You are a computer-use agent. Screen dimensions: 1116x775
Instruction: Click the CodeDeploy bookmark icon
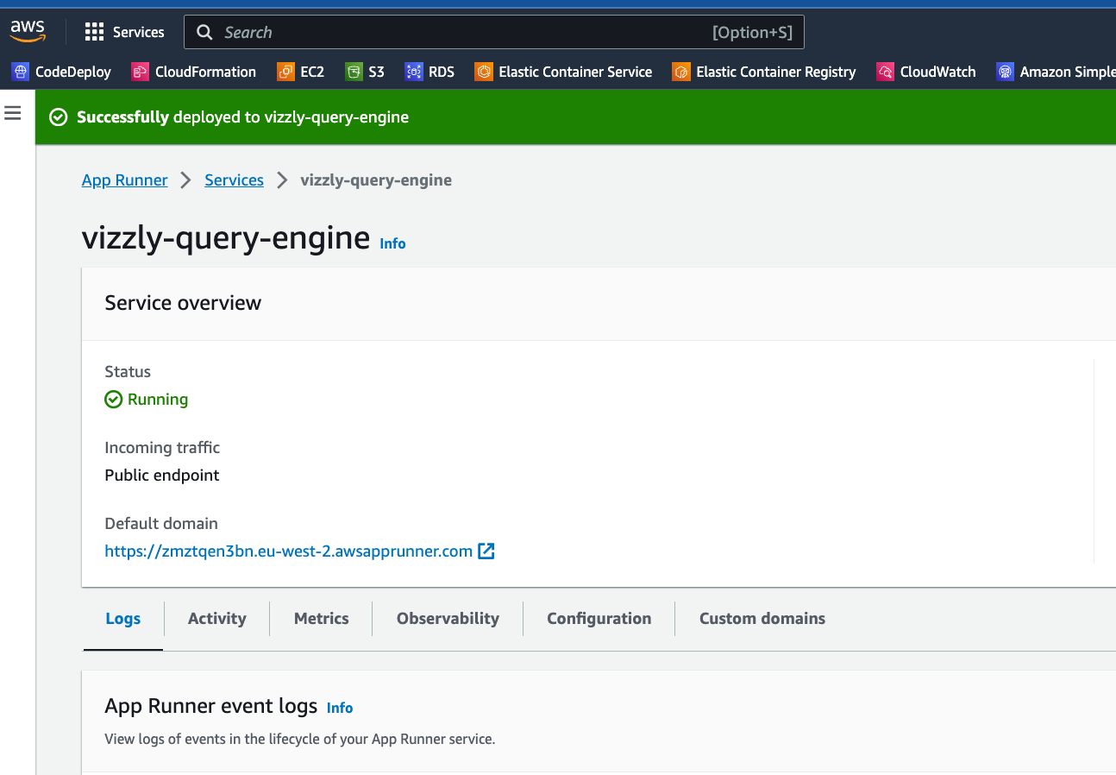click(x=21, y=72)
